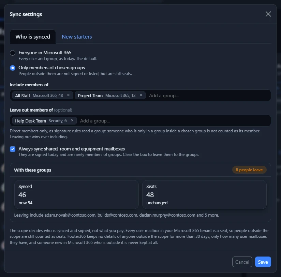
Task: Click the 'now 54' text
Action: point(26,203)
